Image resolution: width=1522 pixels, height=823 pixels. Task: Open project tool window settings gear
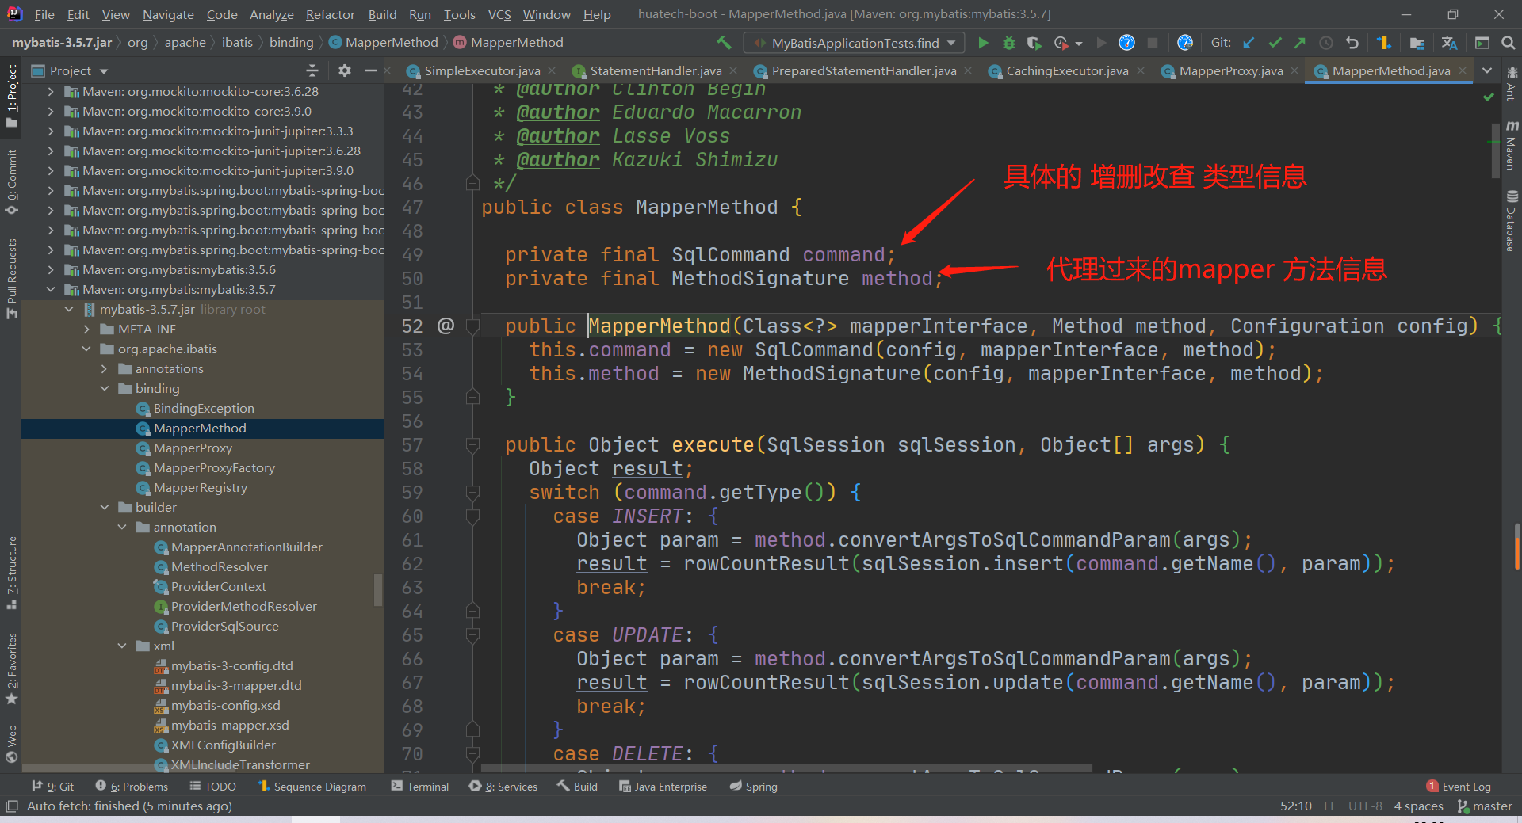[344, 70]
